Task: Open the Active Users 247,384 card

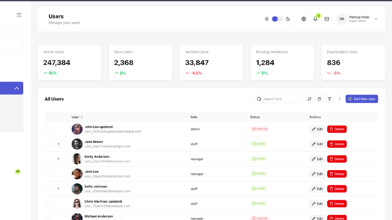Action: coord(70,62)
